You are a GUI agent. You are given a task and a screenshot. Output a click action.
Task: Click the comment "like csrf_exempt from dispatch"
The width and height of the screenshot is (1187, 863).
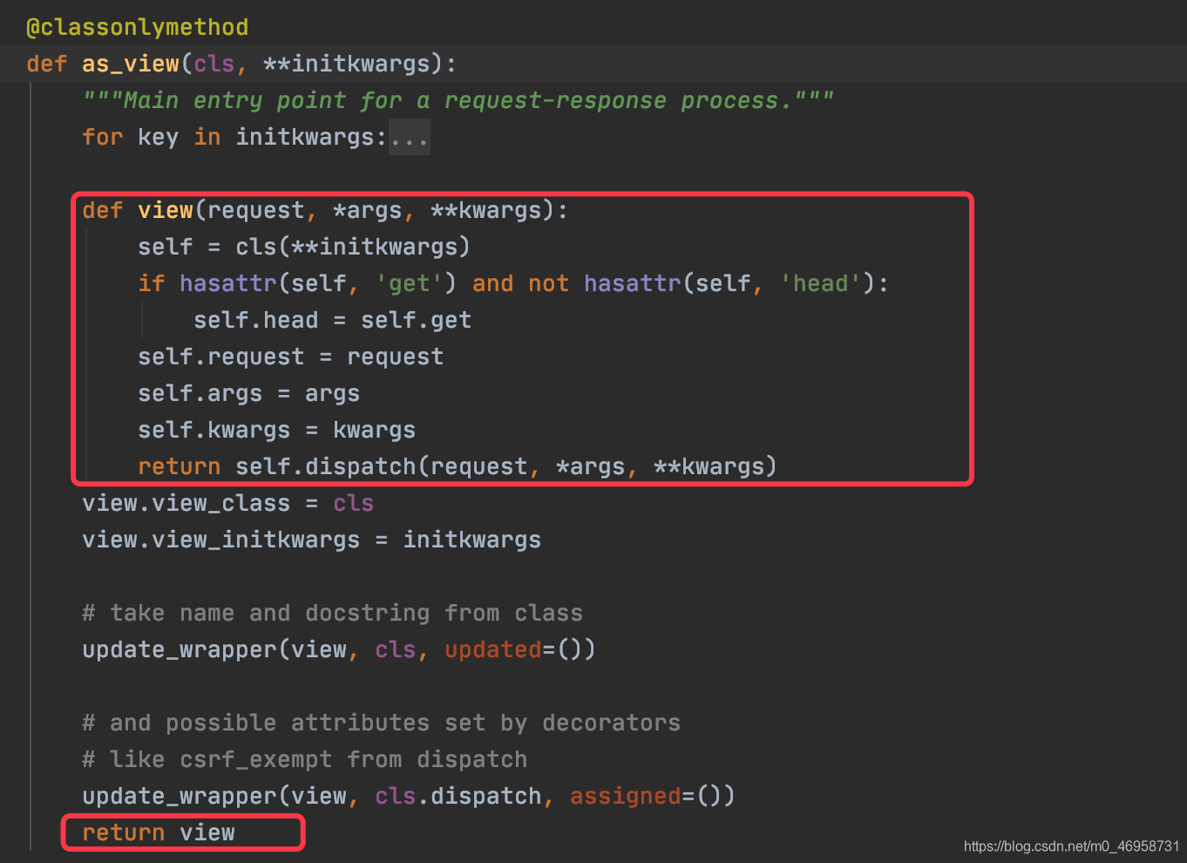point(304,759)
